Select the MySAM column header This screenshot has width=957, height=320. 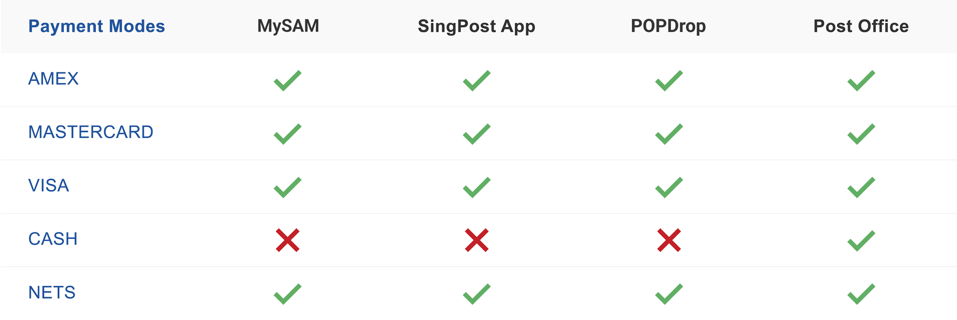click(288, 26)
